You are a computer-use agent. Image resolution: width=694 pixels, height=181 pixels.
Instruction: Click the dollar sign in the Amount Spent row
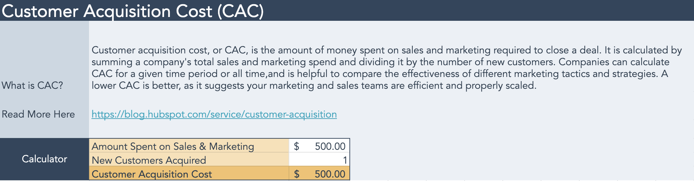tap(296, 146)
